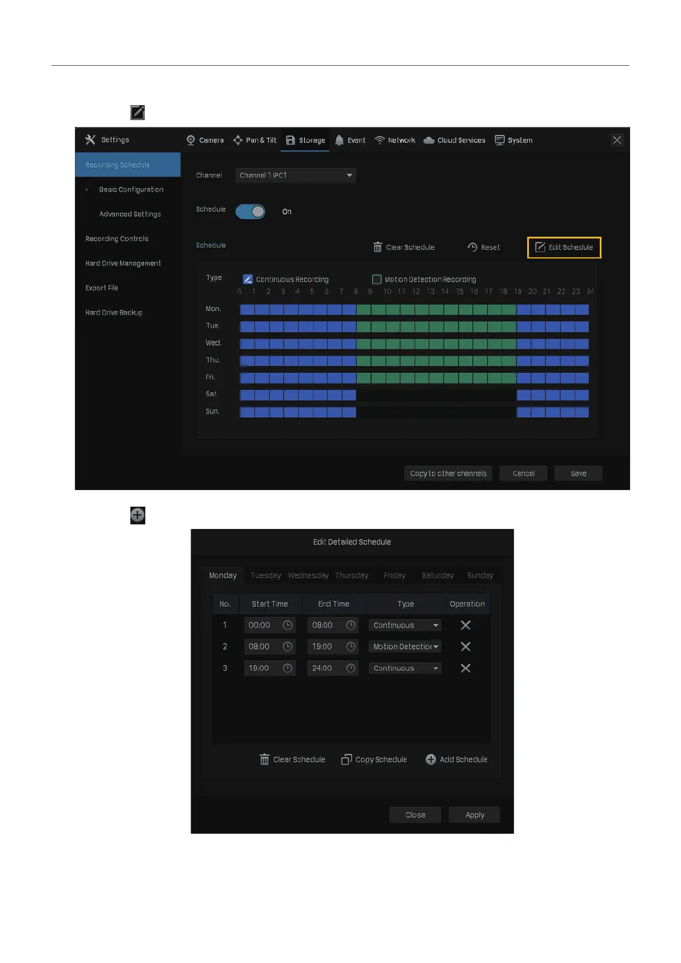Viewport: 681px width, 963px height.
Task: Click the Close button in dialog
Action: point(415,815)
